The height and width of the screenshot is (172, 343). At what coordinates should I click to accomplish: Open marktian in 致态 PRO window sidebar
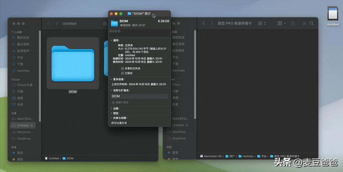pyautogui.click(x=178, y=70)
